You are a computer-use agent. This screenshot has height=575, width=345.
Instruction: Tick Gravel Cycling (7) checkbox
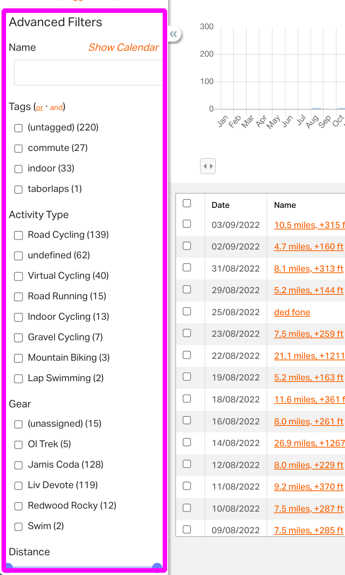[x=19, y=338]
